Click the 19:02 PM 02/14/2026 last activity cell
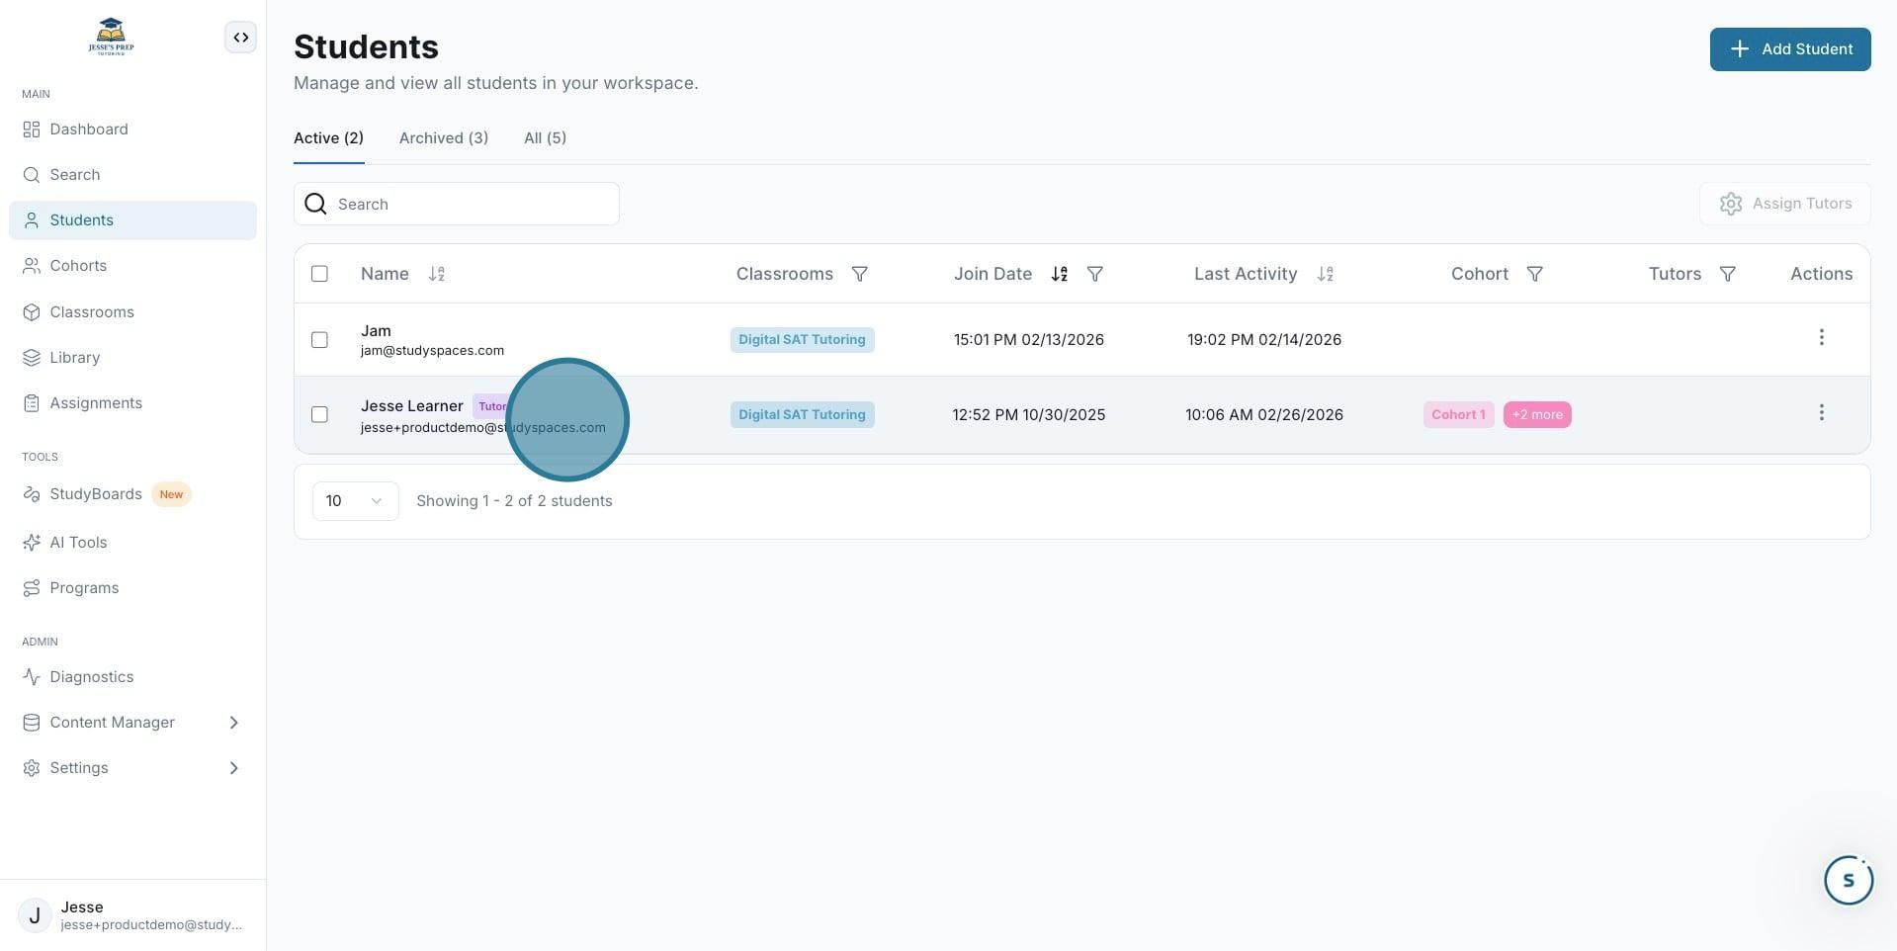1897x951 pixels. click(x=1263, y=340)
